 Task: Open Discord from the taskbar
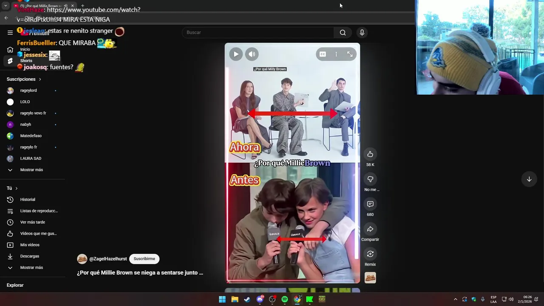point(260,299)
